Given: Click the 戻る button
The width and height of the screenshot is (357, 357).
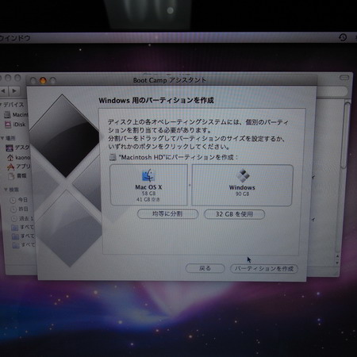Looking at the screenshot, I should [x=205, y=268].
